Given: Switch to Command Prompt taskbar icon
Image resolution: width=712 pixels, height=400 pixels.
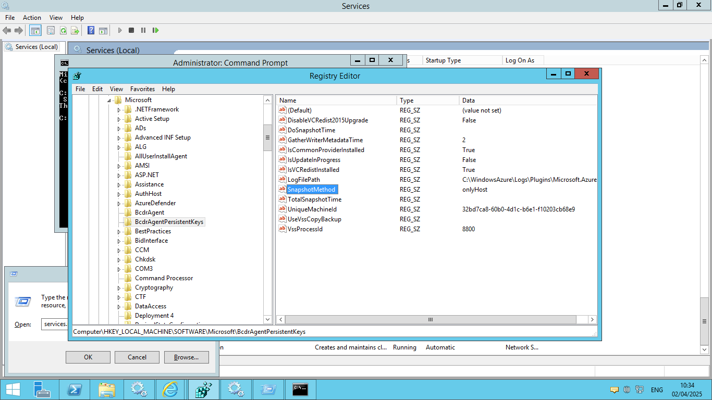Looking at the screenshot, I should [300, 390].
